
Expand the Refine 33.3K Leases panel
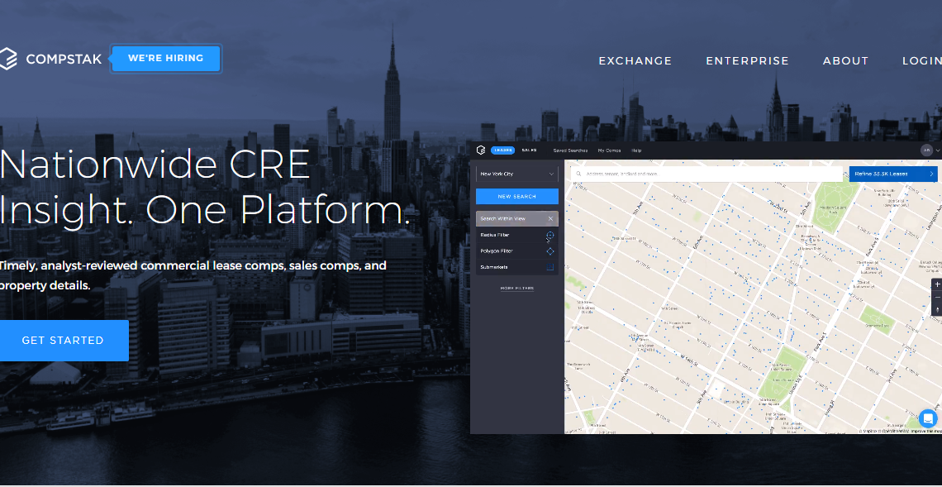893,174
